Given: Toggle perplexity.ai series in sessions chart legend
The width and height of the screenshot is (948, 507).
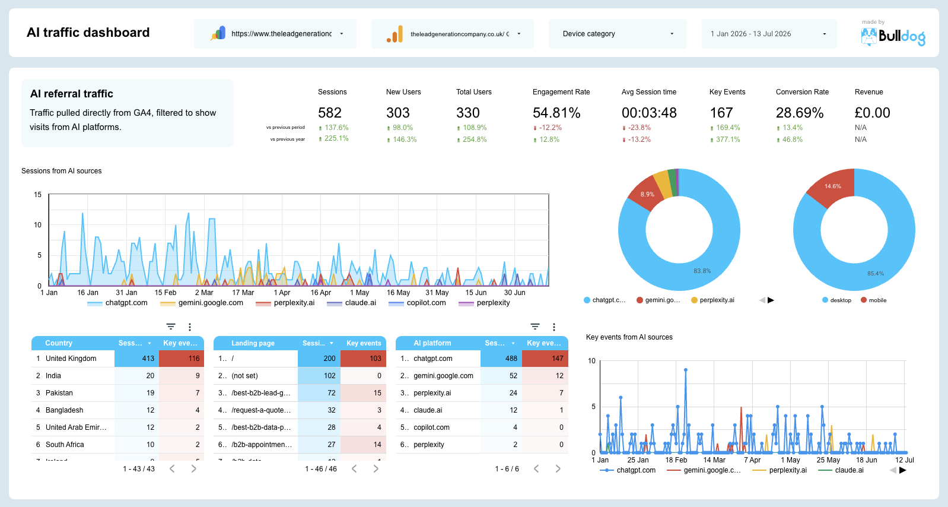Looking at the screenshot, I should pyautogui.click(x=285, y=303).
